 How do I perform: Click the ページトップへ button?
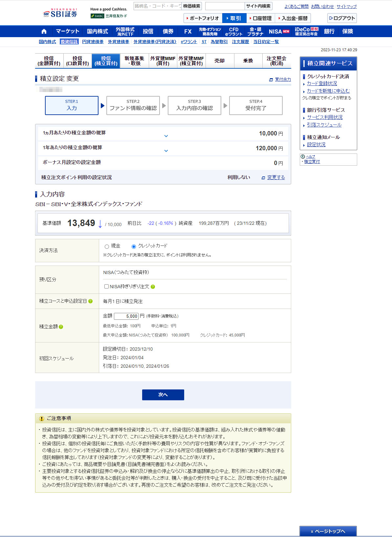(328, 531)
